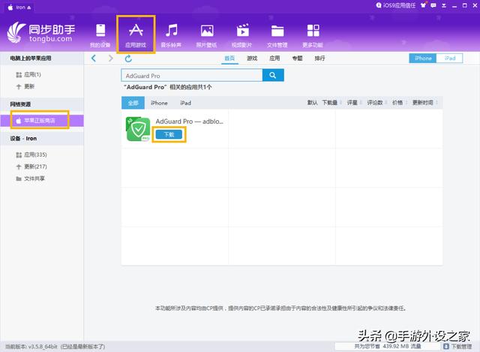Sort results by 评论数
This screenshot has width=480, height=352.
(x=375, y=103)
